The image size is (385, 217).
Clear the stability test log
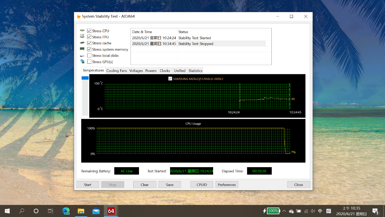click(x=145, y=184)
